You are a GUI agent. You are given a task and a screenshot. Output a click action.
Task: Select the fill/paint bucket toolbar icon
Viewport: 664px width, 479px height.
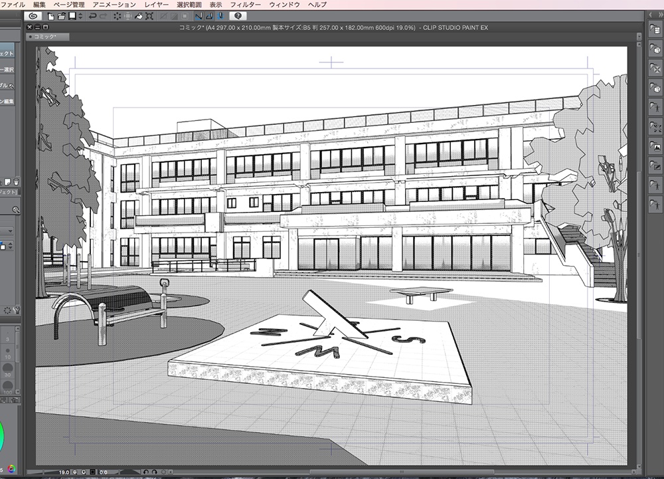coord(139,17)
